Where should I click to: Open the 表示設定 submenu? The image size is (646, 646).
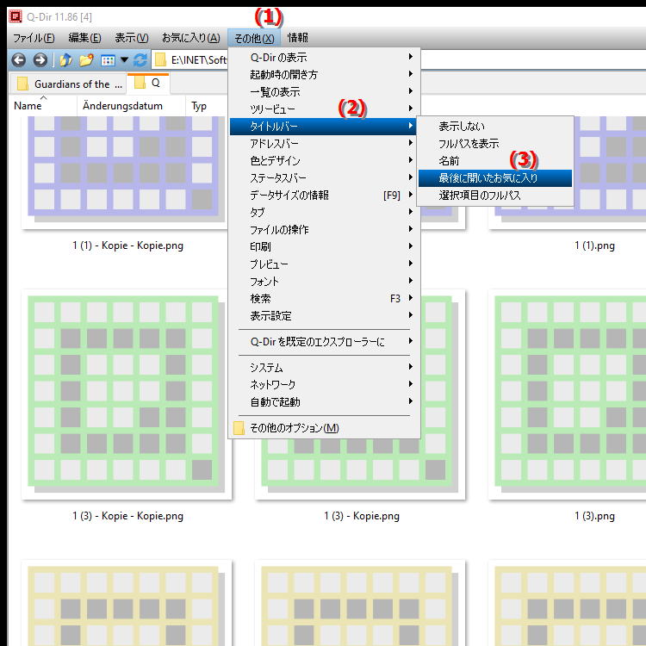323,316
